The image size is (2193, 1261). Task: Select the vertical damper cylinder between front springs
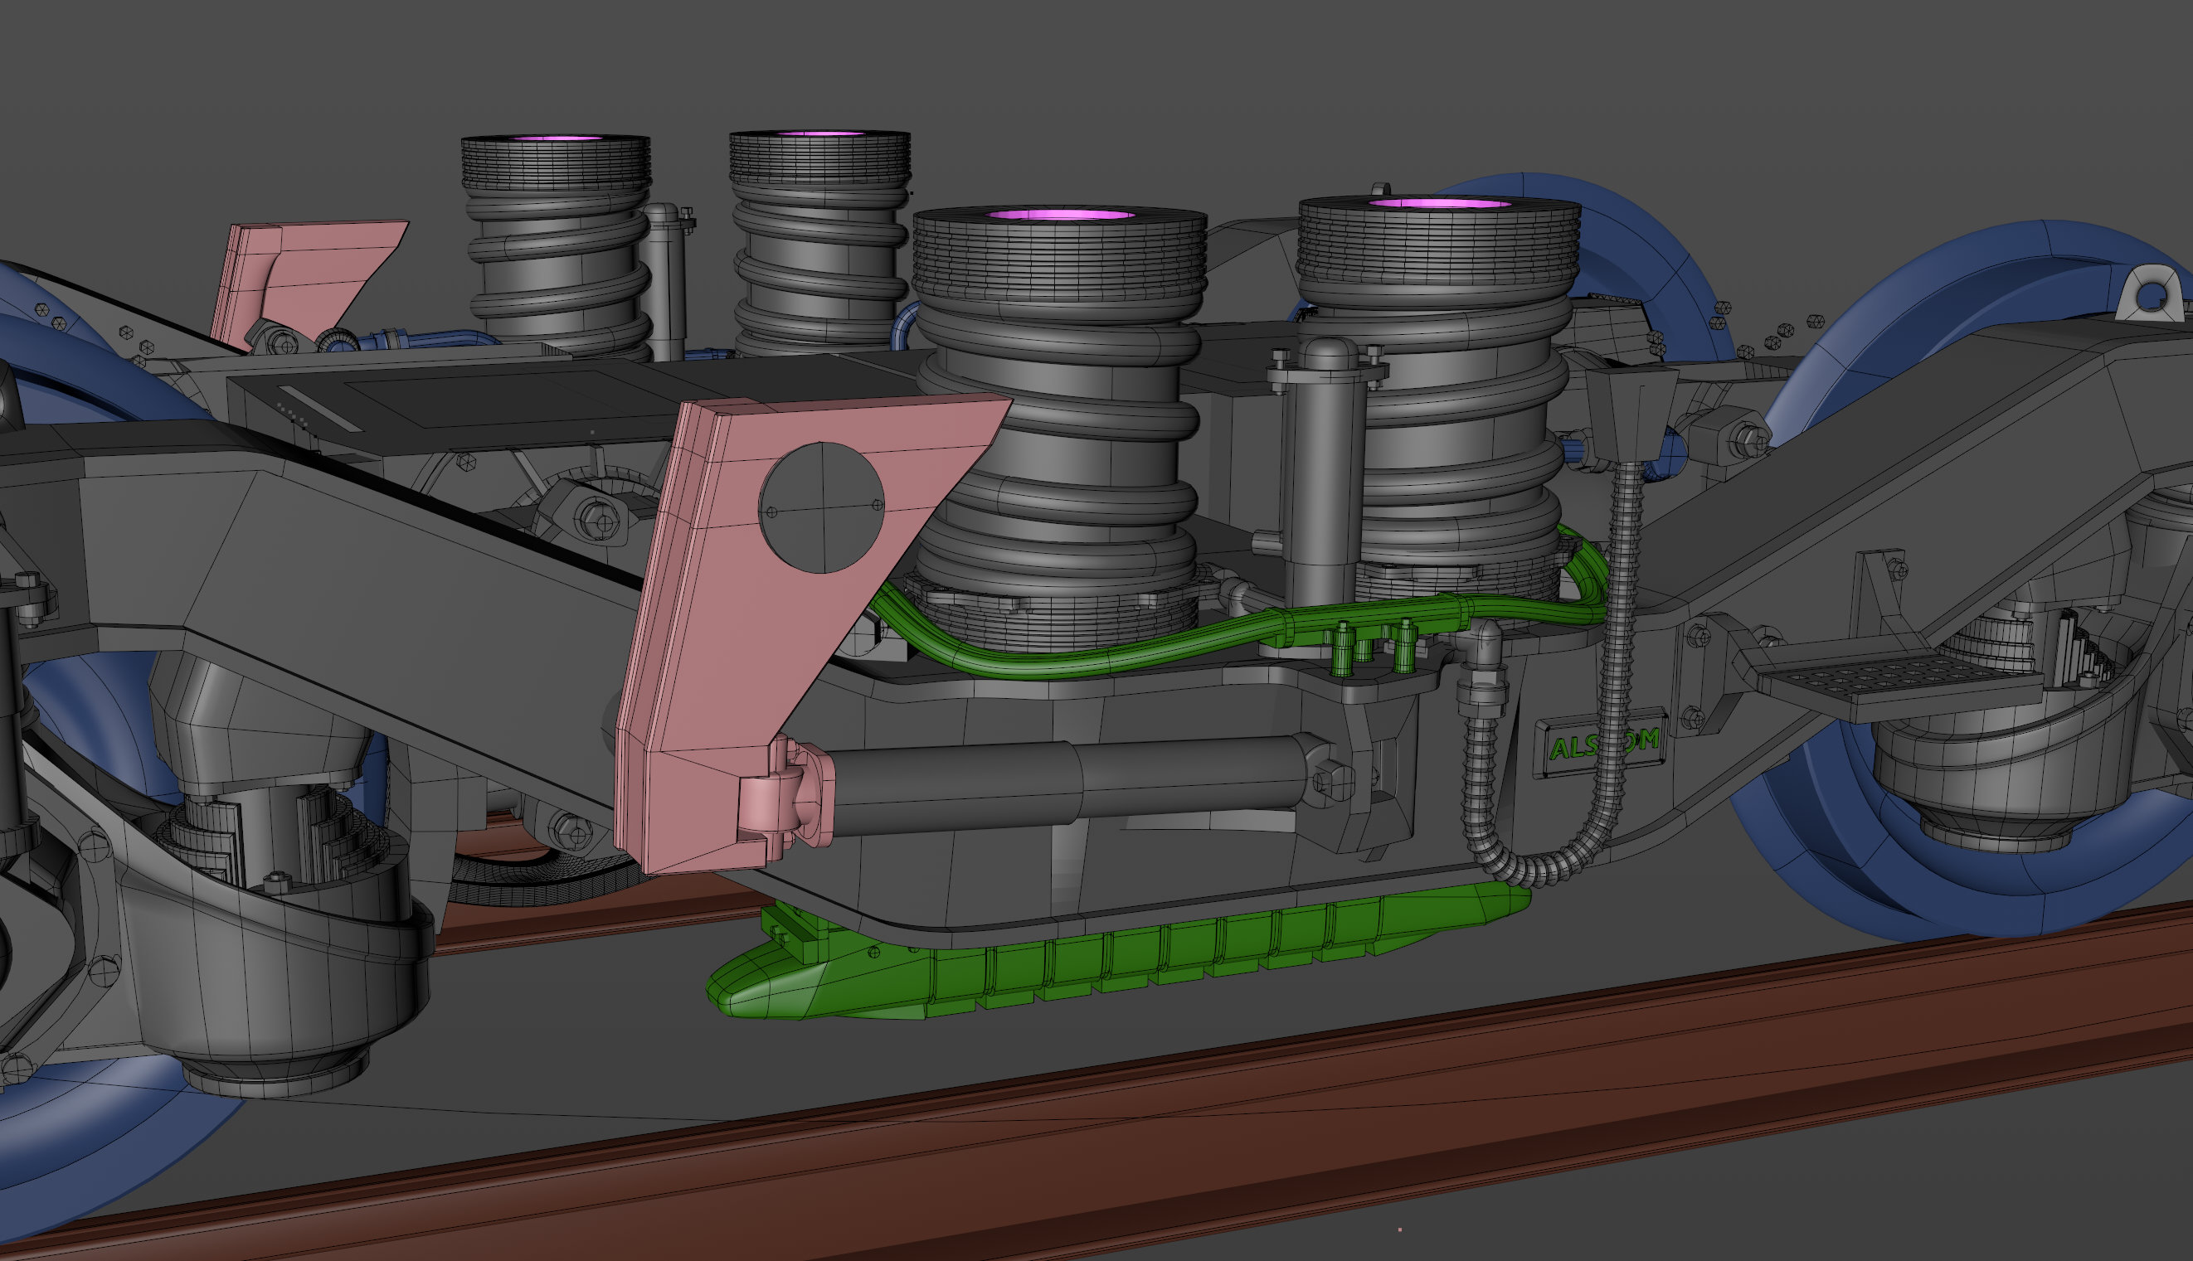click(1323, 472)
